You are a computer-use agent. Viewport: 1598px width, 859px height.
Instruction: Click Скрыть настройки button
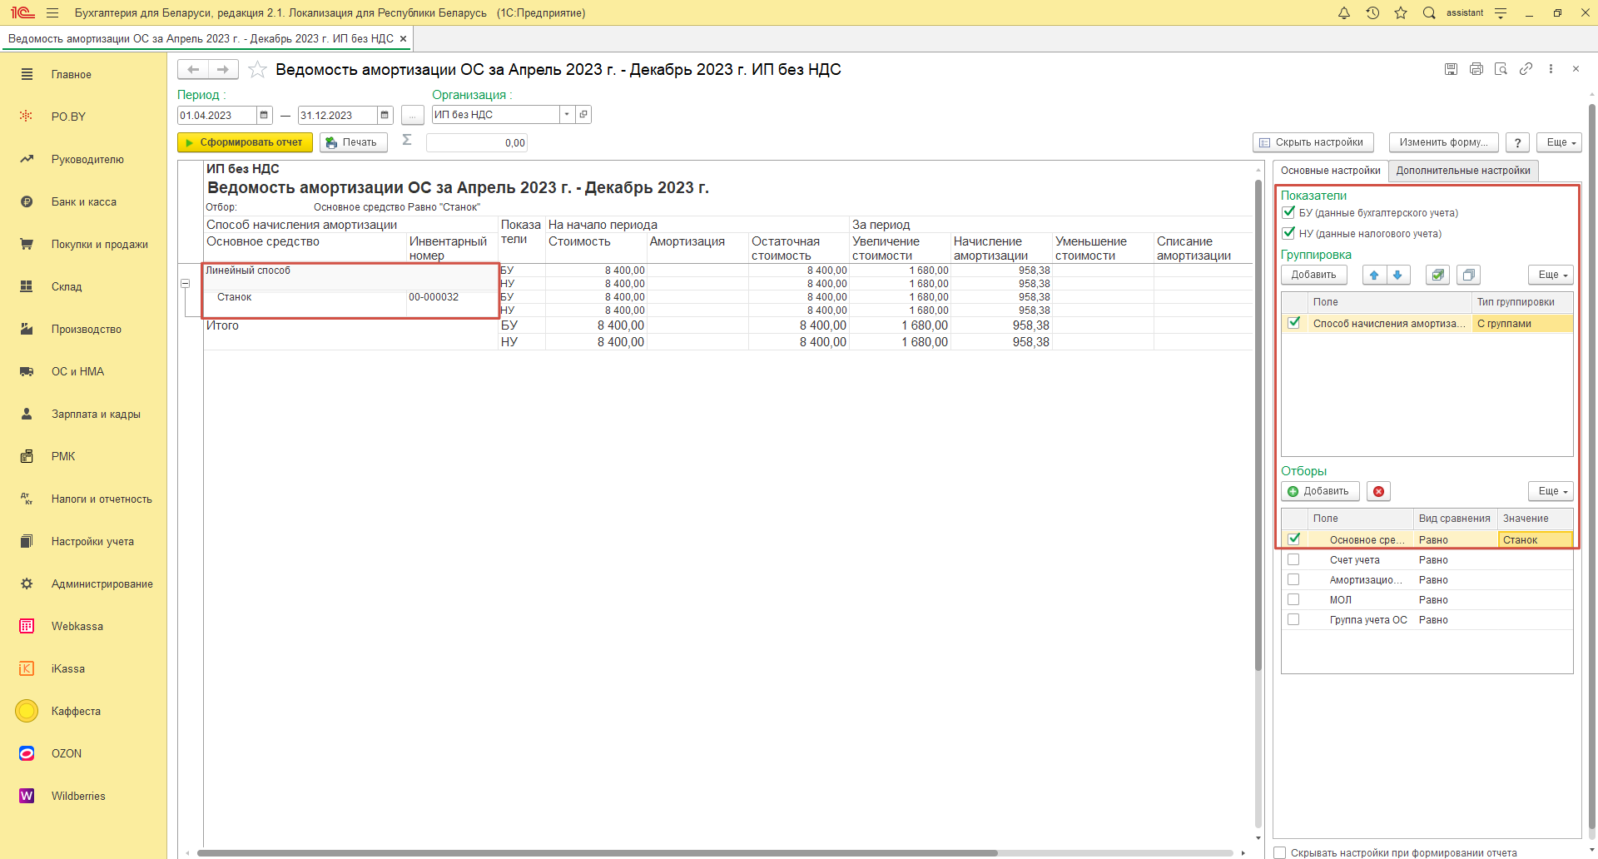[x=1312, y=142]
